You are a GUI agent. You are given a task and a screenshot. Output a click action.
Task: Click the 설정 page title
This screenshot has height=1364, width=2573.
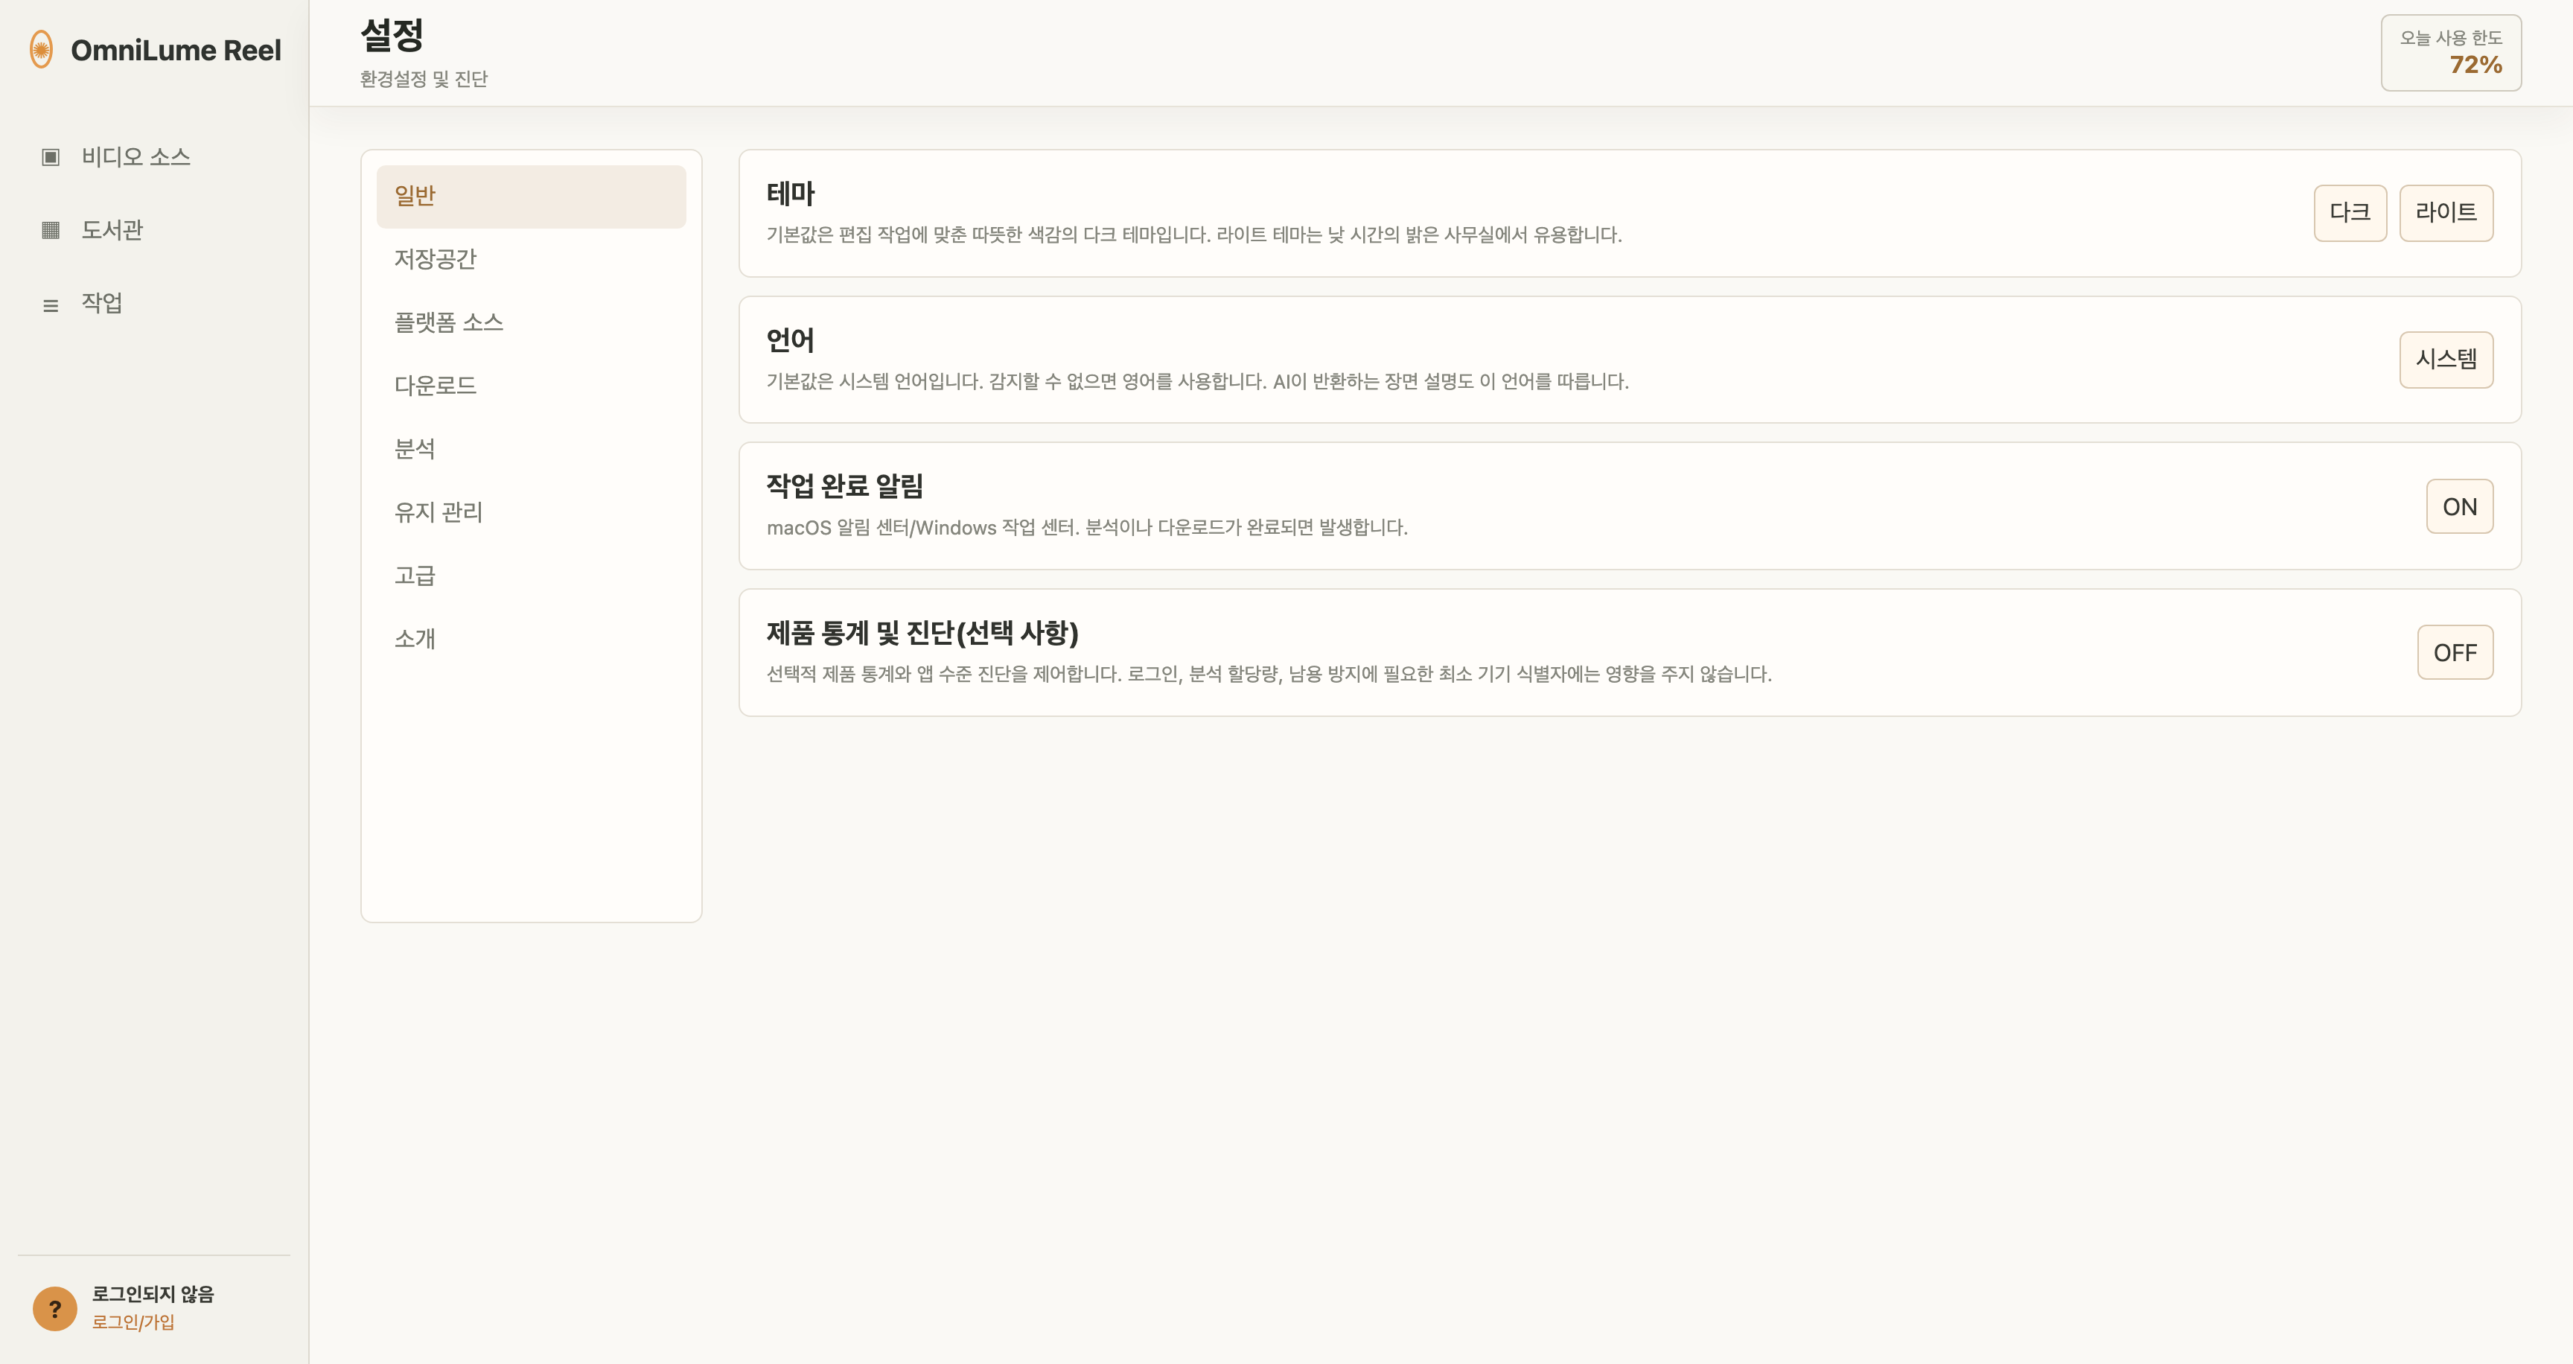tap(392, 36)
